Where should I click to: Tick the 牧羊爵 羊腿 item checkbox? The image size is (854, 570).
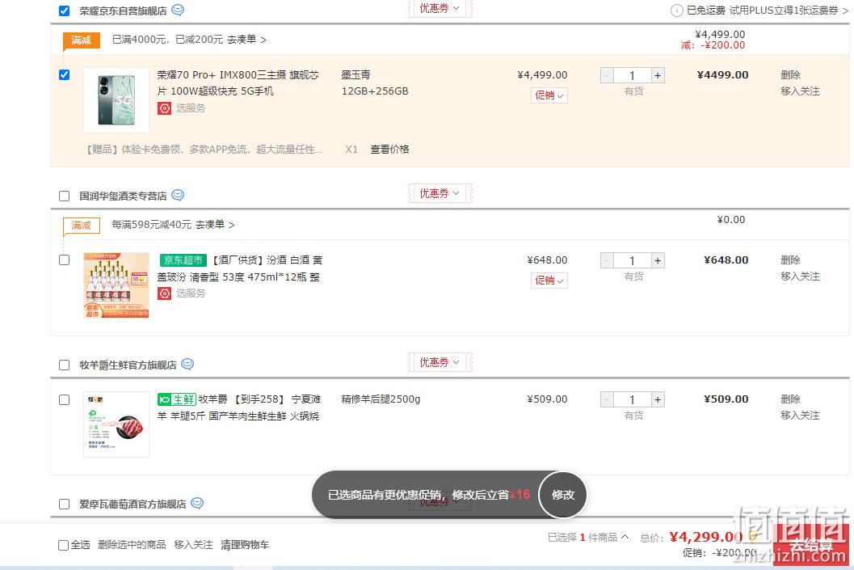point(65,399)
